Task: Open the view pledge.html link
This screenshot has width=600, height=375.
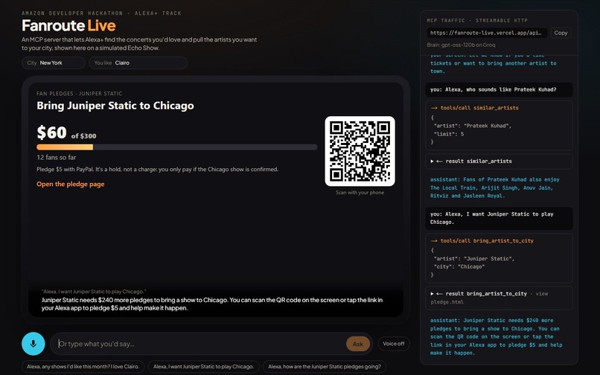Action: point(541,294)
